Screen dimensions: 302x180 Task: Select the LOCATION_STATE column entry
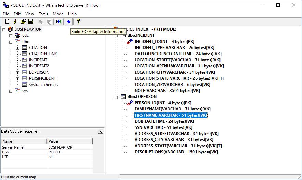pyautogui.click(x=179, y=78)
